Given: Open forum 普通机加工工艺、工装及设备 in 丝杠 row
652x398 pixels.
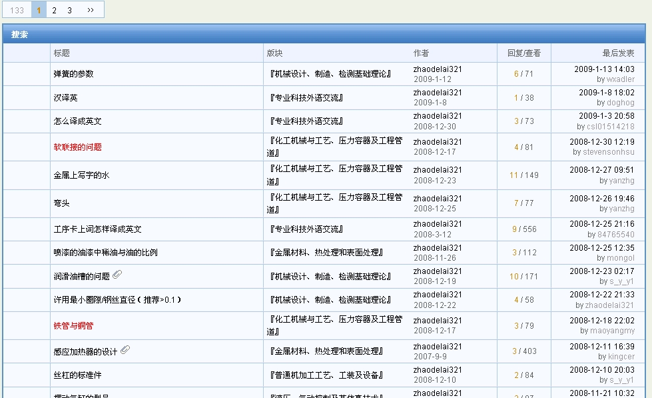Looking at the screenshot, I should coord(326,375).
